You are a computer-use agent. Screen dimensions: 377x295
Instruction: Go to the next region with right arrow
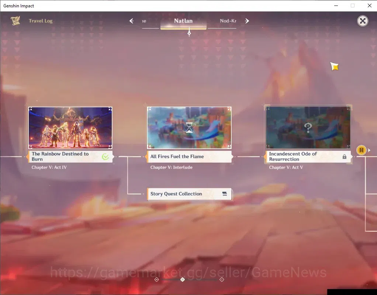click(247, 21)
